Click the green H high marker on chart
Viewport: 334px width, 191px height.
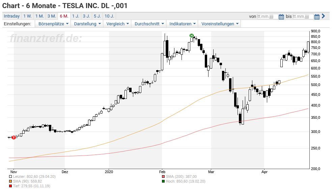click(x=192, y=35)
